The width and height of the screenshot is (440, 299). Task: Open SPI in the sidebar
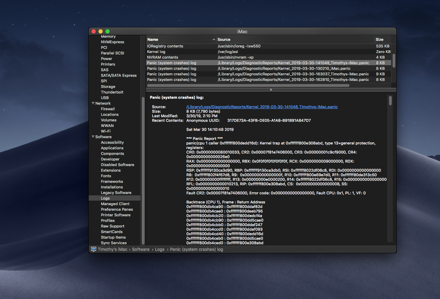(104, 81)
